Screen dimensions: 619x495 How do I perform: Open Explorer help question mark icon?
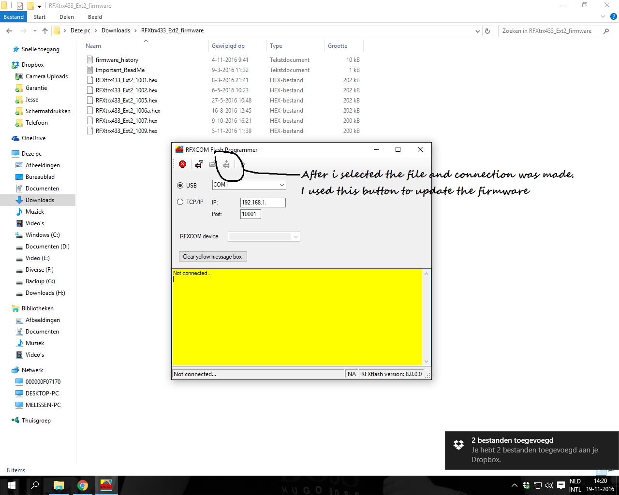(x=614, y=17)
